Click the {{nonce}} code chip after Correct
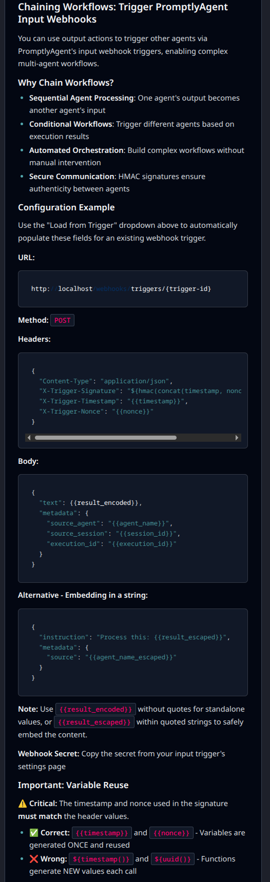This screenshot has height=882, width=270. pyautogui.click(x=171, y=833)
